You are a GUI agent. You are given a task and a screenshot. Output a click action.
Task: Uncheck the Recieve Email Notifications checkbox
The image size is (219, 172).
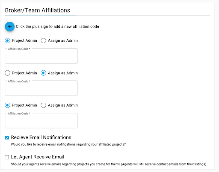(7, 137)
